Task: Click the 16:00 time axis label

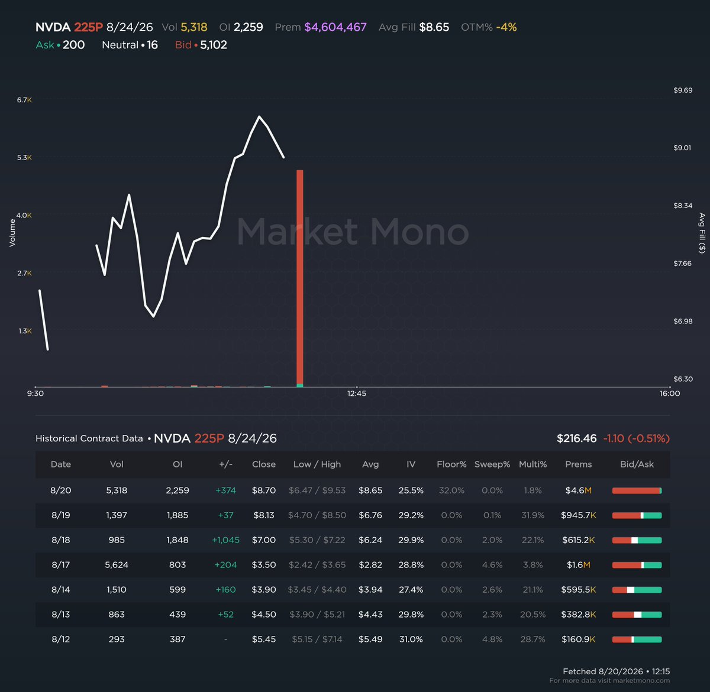Action: click(x=670, y=394)
